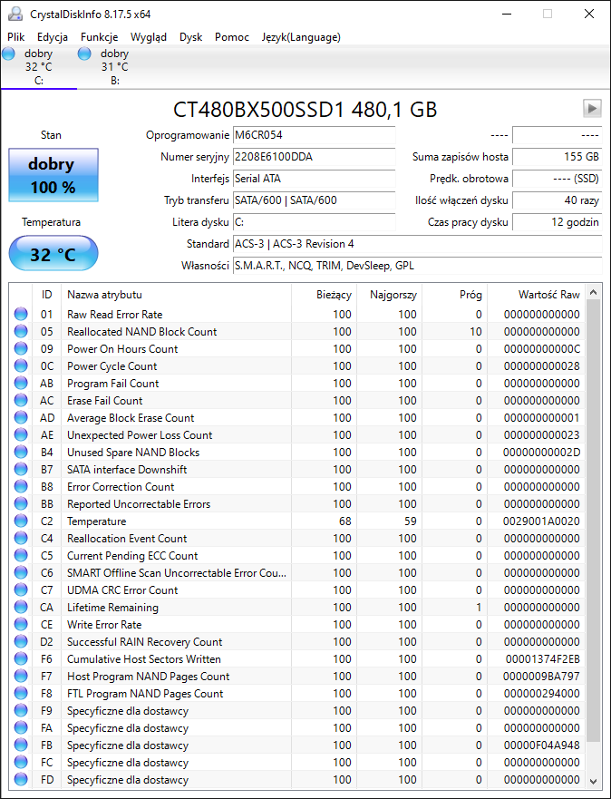
Task: Click the Litera dysku field C:
Action: click(x=315, y=222)
